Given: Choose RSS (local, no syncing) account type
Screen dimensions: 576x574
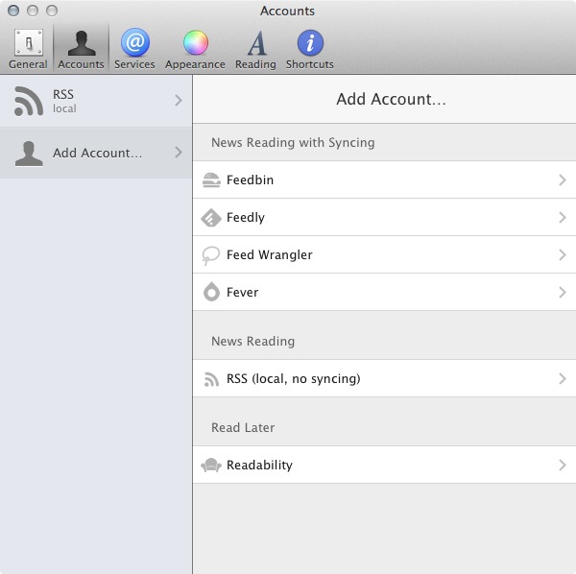Looking at the screenshot, I should click(384, 378).
